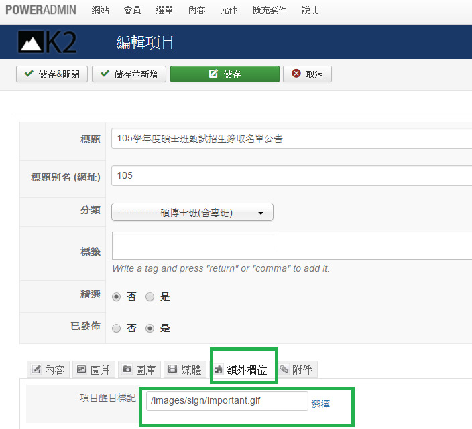472x429 pixels.
Task: Click the picture icon on 圖片 tab
Action: point(81,369)
